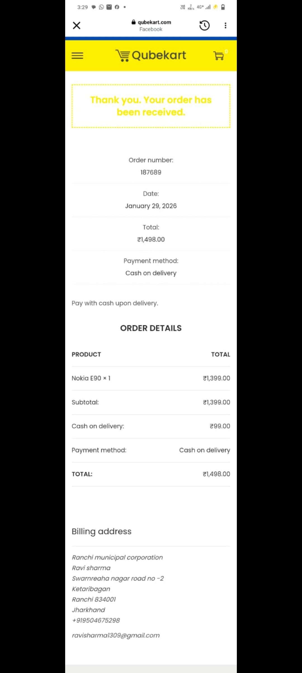Expand the hamburger navigation menu
This screenshot has height=673, width=302.
pos(77,56)
